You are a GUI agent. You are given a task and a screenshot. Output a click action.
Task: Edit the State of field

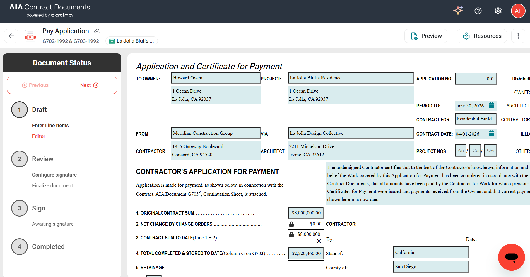point(431,253)
